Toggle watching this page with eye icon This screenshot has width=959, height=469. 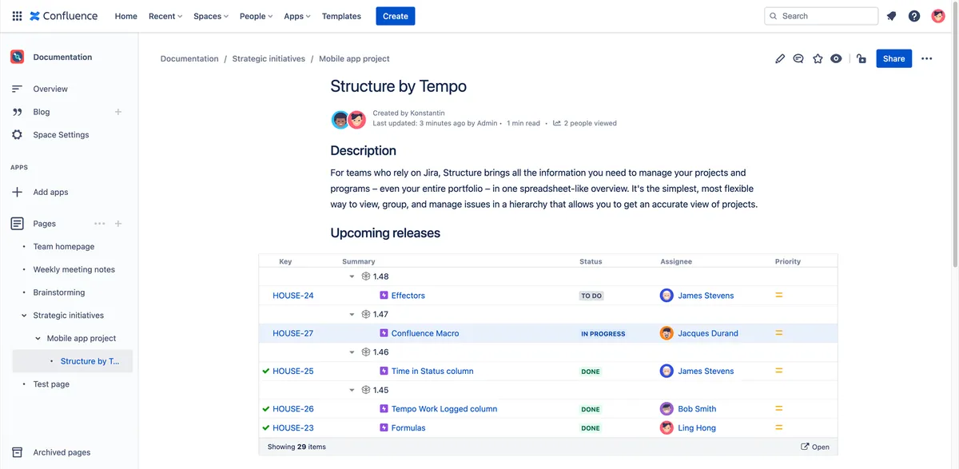pyautogui.click(x=836, y=58)
